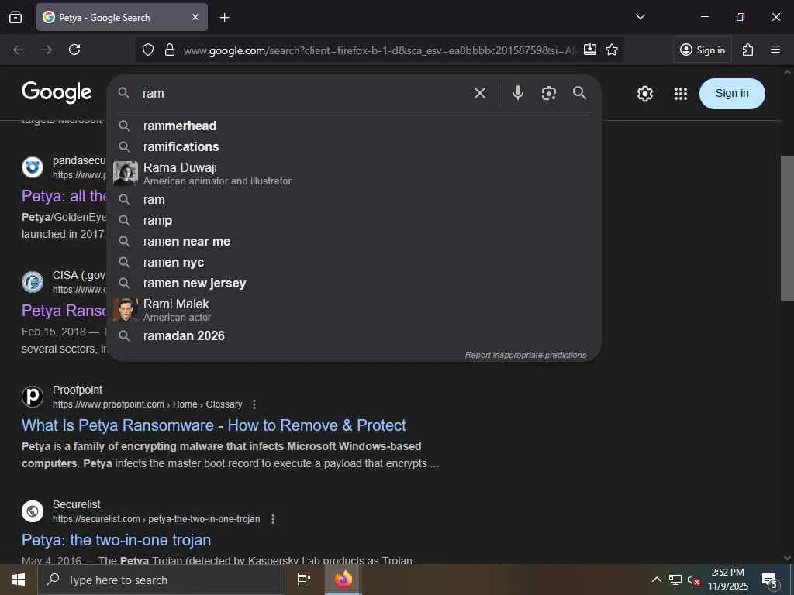
Task: Select the 'ramp' suggestion
Action: 354,221
